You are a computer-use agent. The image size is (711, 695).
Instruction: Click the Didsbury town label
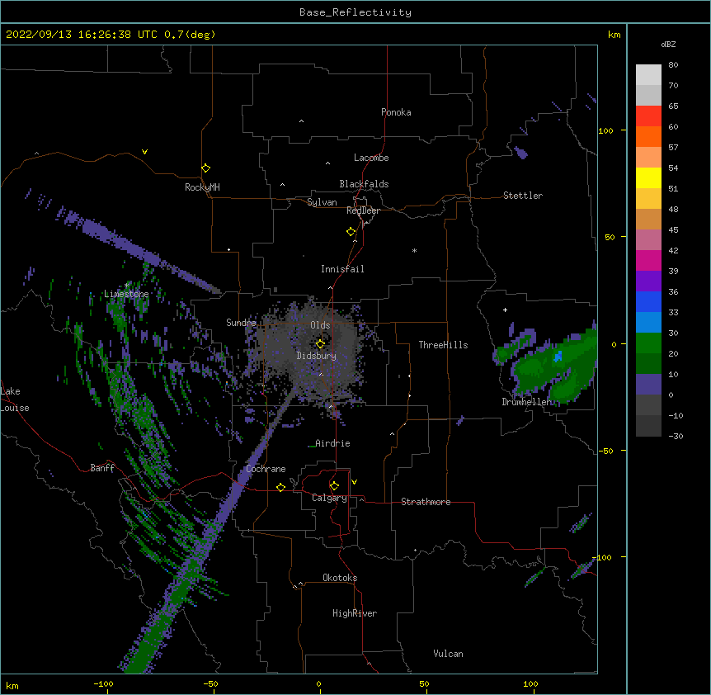[317, 356]
